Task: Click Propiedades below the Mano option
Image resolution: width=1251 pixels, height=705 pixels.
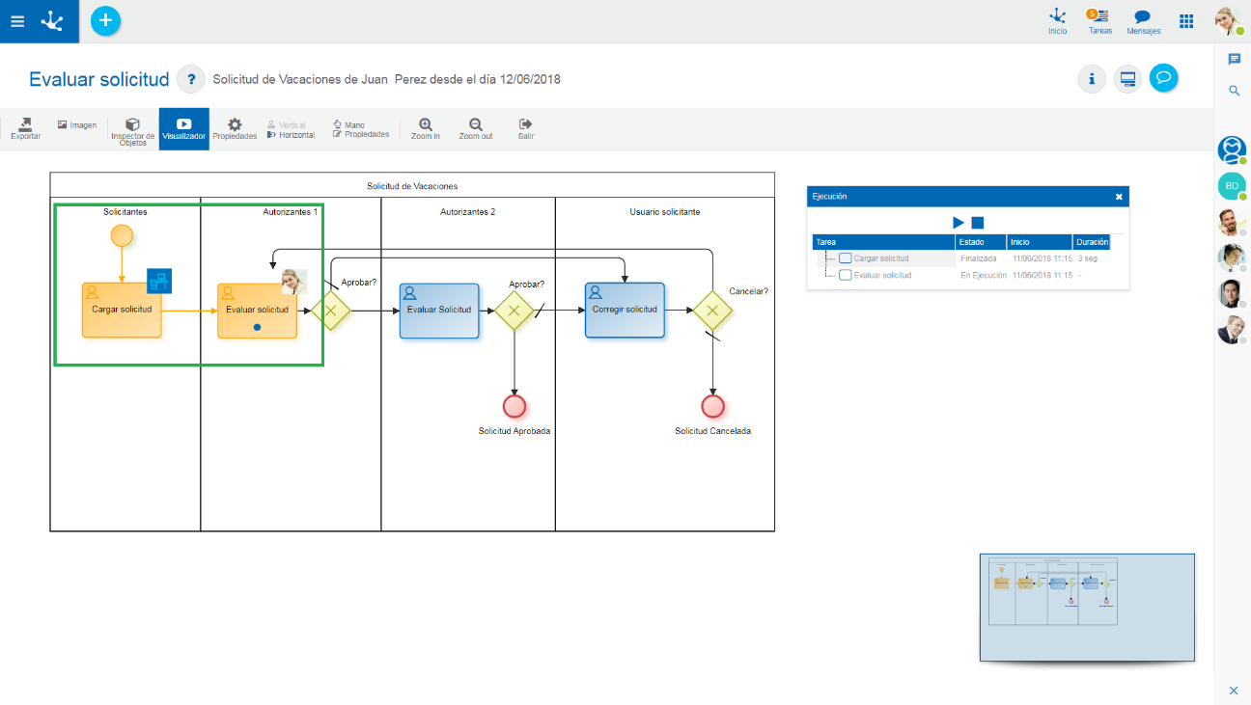Action: tap(361, 134)
